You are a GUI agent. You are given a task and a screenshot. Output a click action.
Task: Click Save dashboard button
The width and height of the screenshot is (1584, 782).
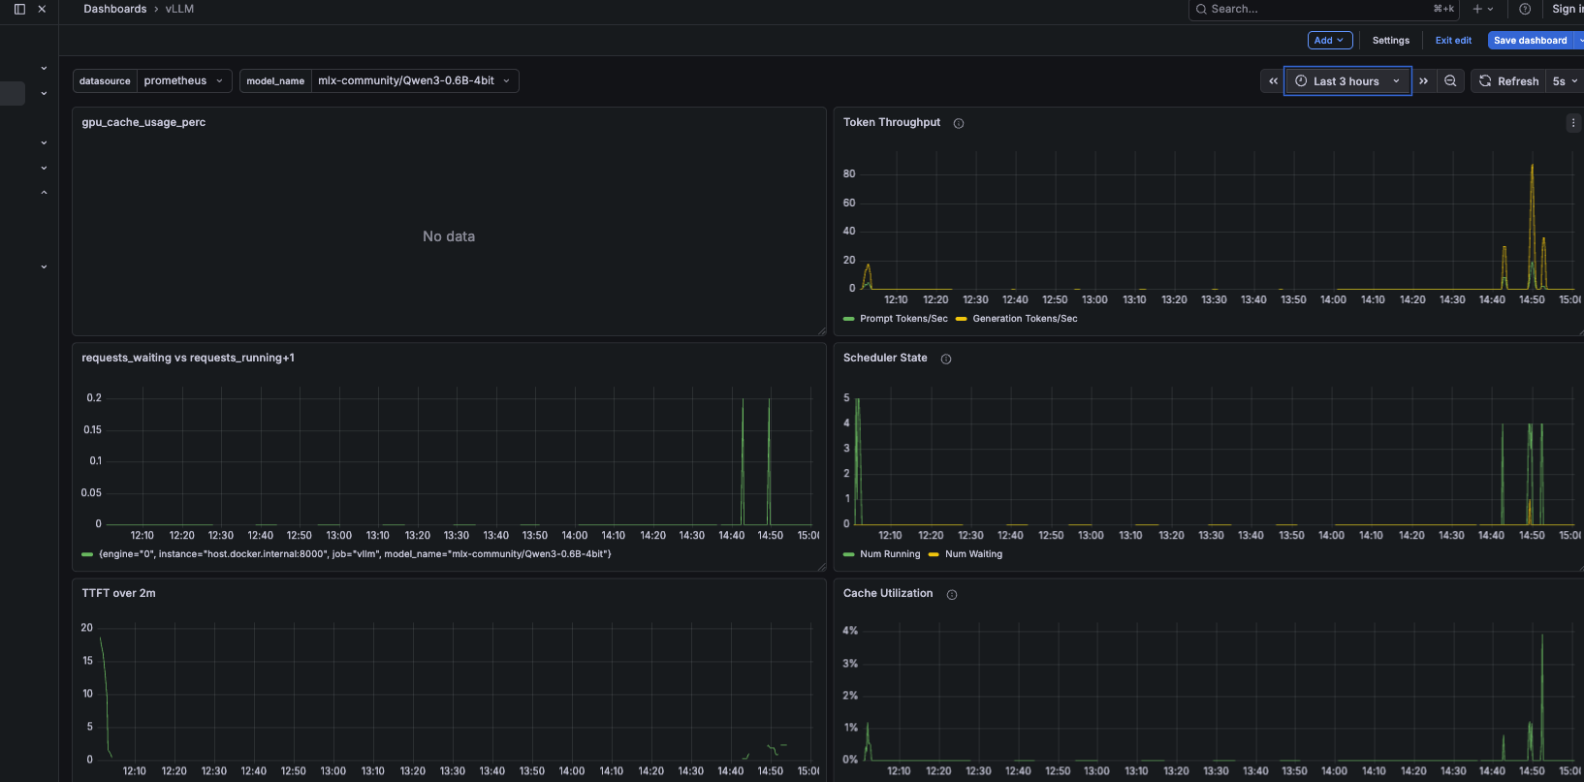(x=1530, y=40)
